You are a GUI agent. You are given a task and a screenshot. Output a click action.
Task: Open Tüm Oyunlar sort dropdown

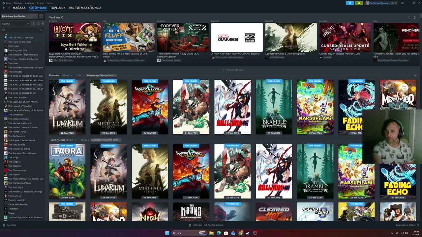tap(106, 140)
